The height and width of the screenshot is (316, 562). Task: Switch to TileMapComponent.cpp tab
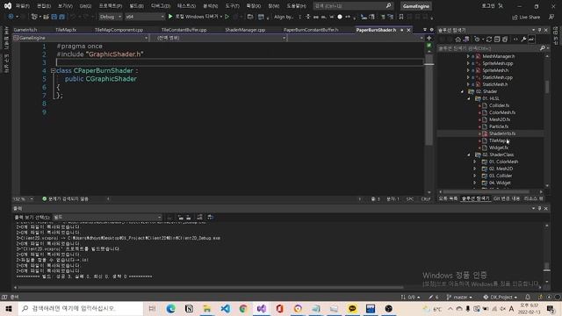pyautogui.click(x=119, y=30)
